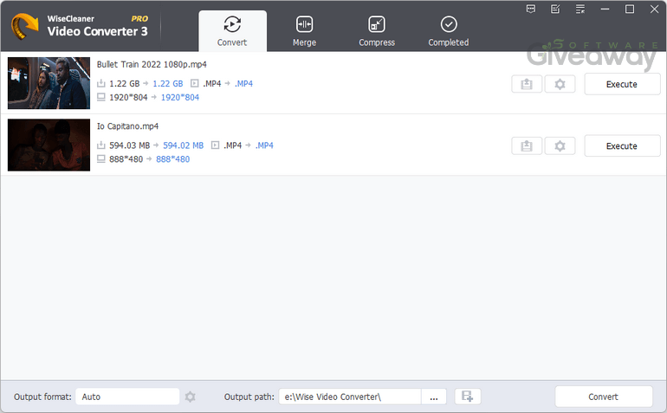Start conversion with bottom Convert button
Viewport: 667px width, 413px height.
(604, 397)
